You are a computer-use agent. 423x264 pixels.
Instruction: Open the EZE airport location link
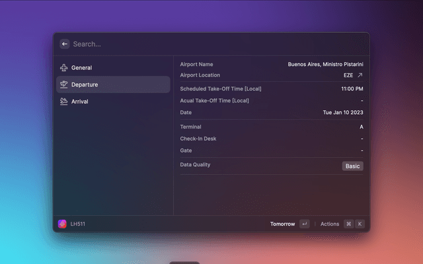pos(348,75)
